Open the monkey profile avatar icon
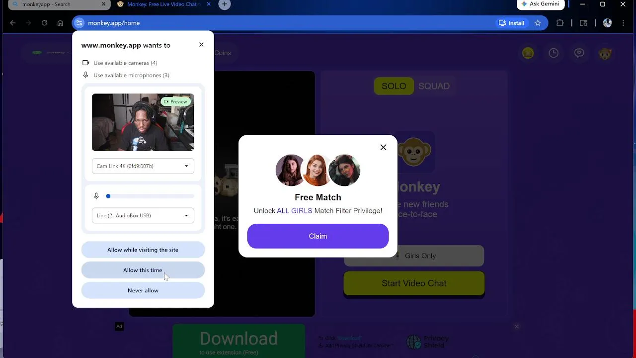The image size is (636, 358). click(x=605, y=53)
